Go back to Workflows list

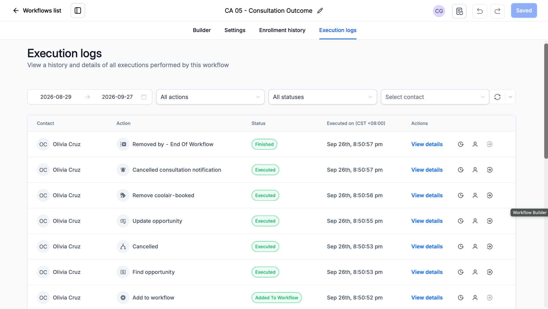pos(37,10)
